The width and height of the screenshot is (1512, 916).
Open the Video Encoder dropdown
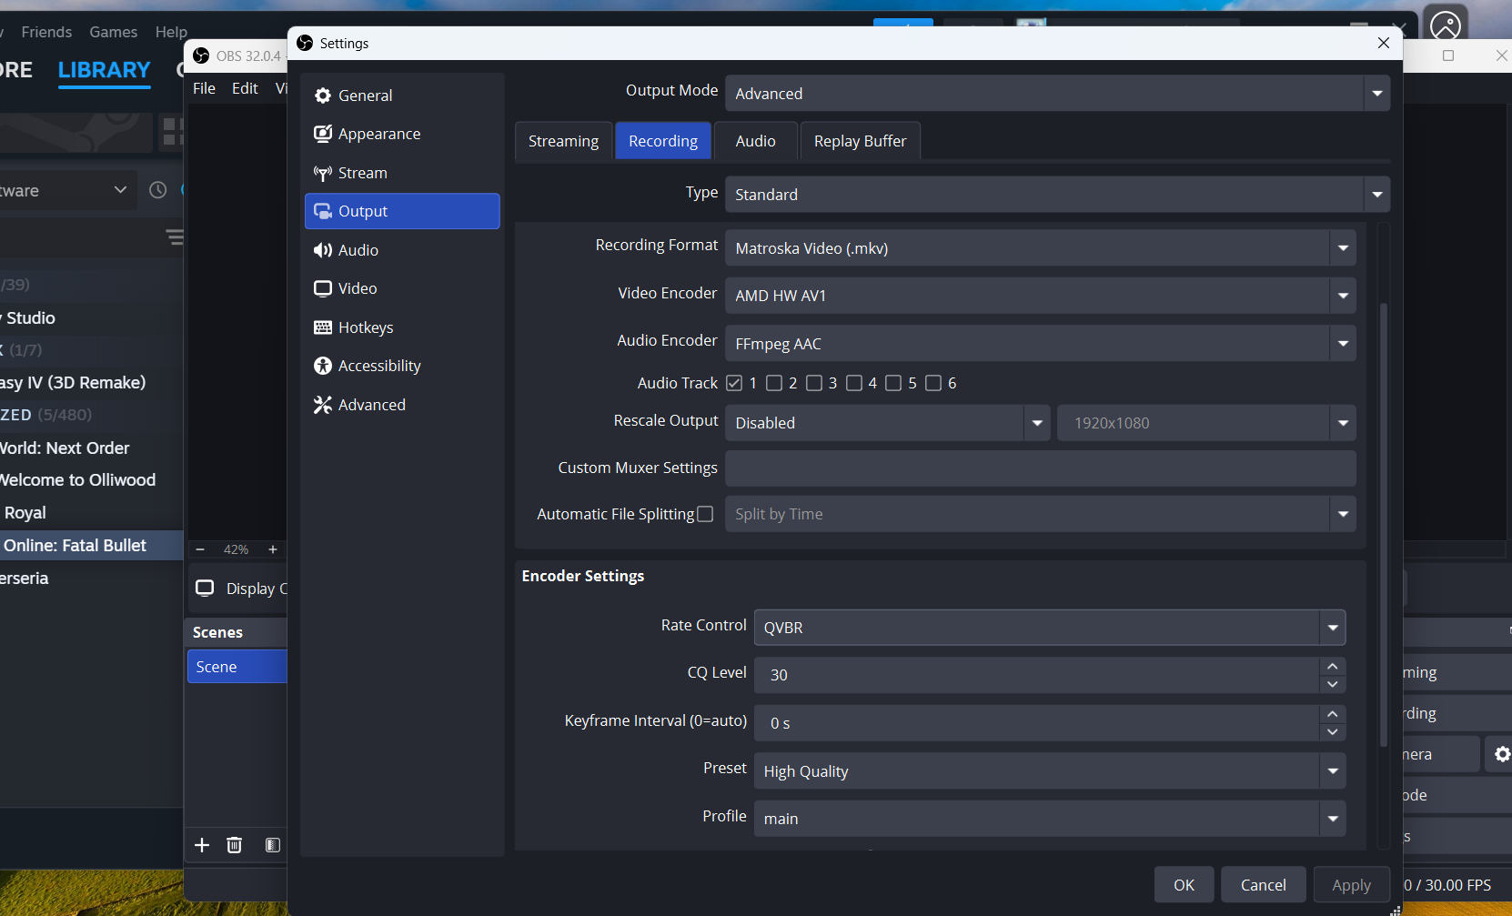[x=1040, y=296]
